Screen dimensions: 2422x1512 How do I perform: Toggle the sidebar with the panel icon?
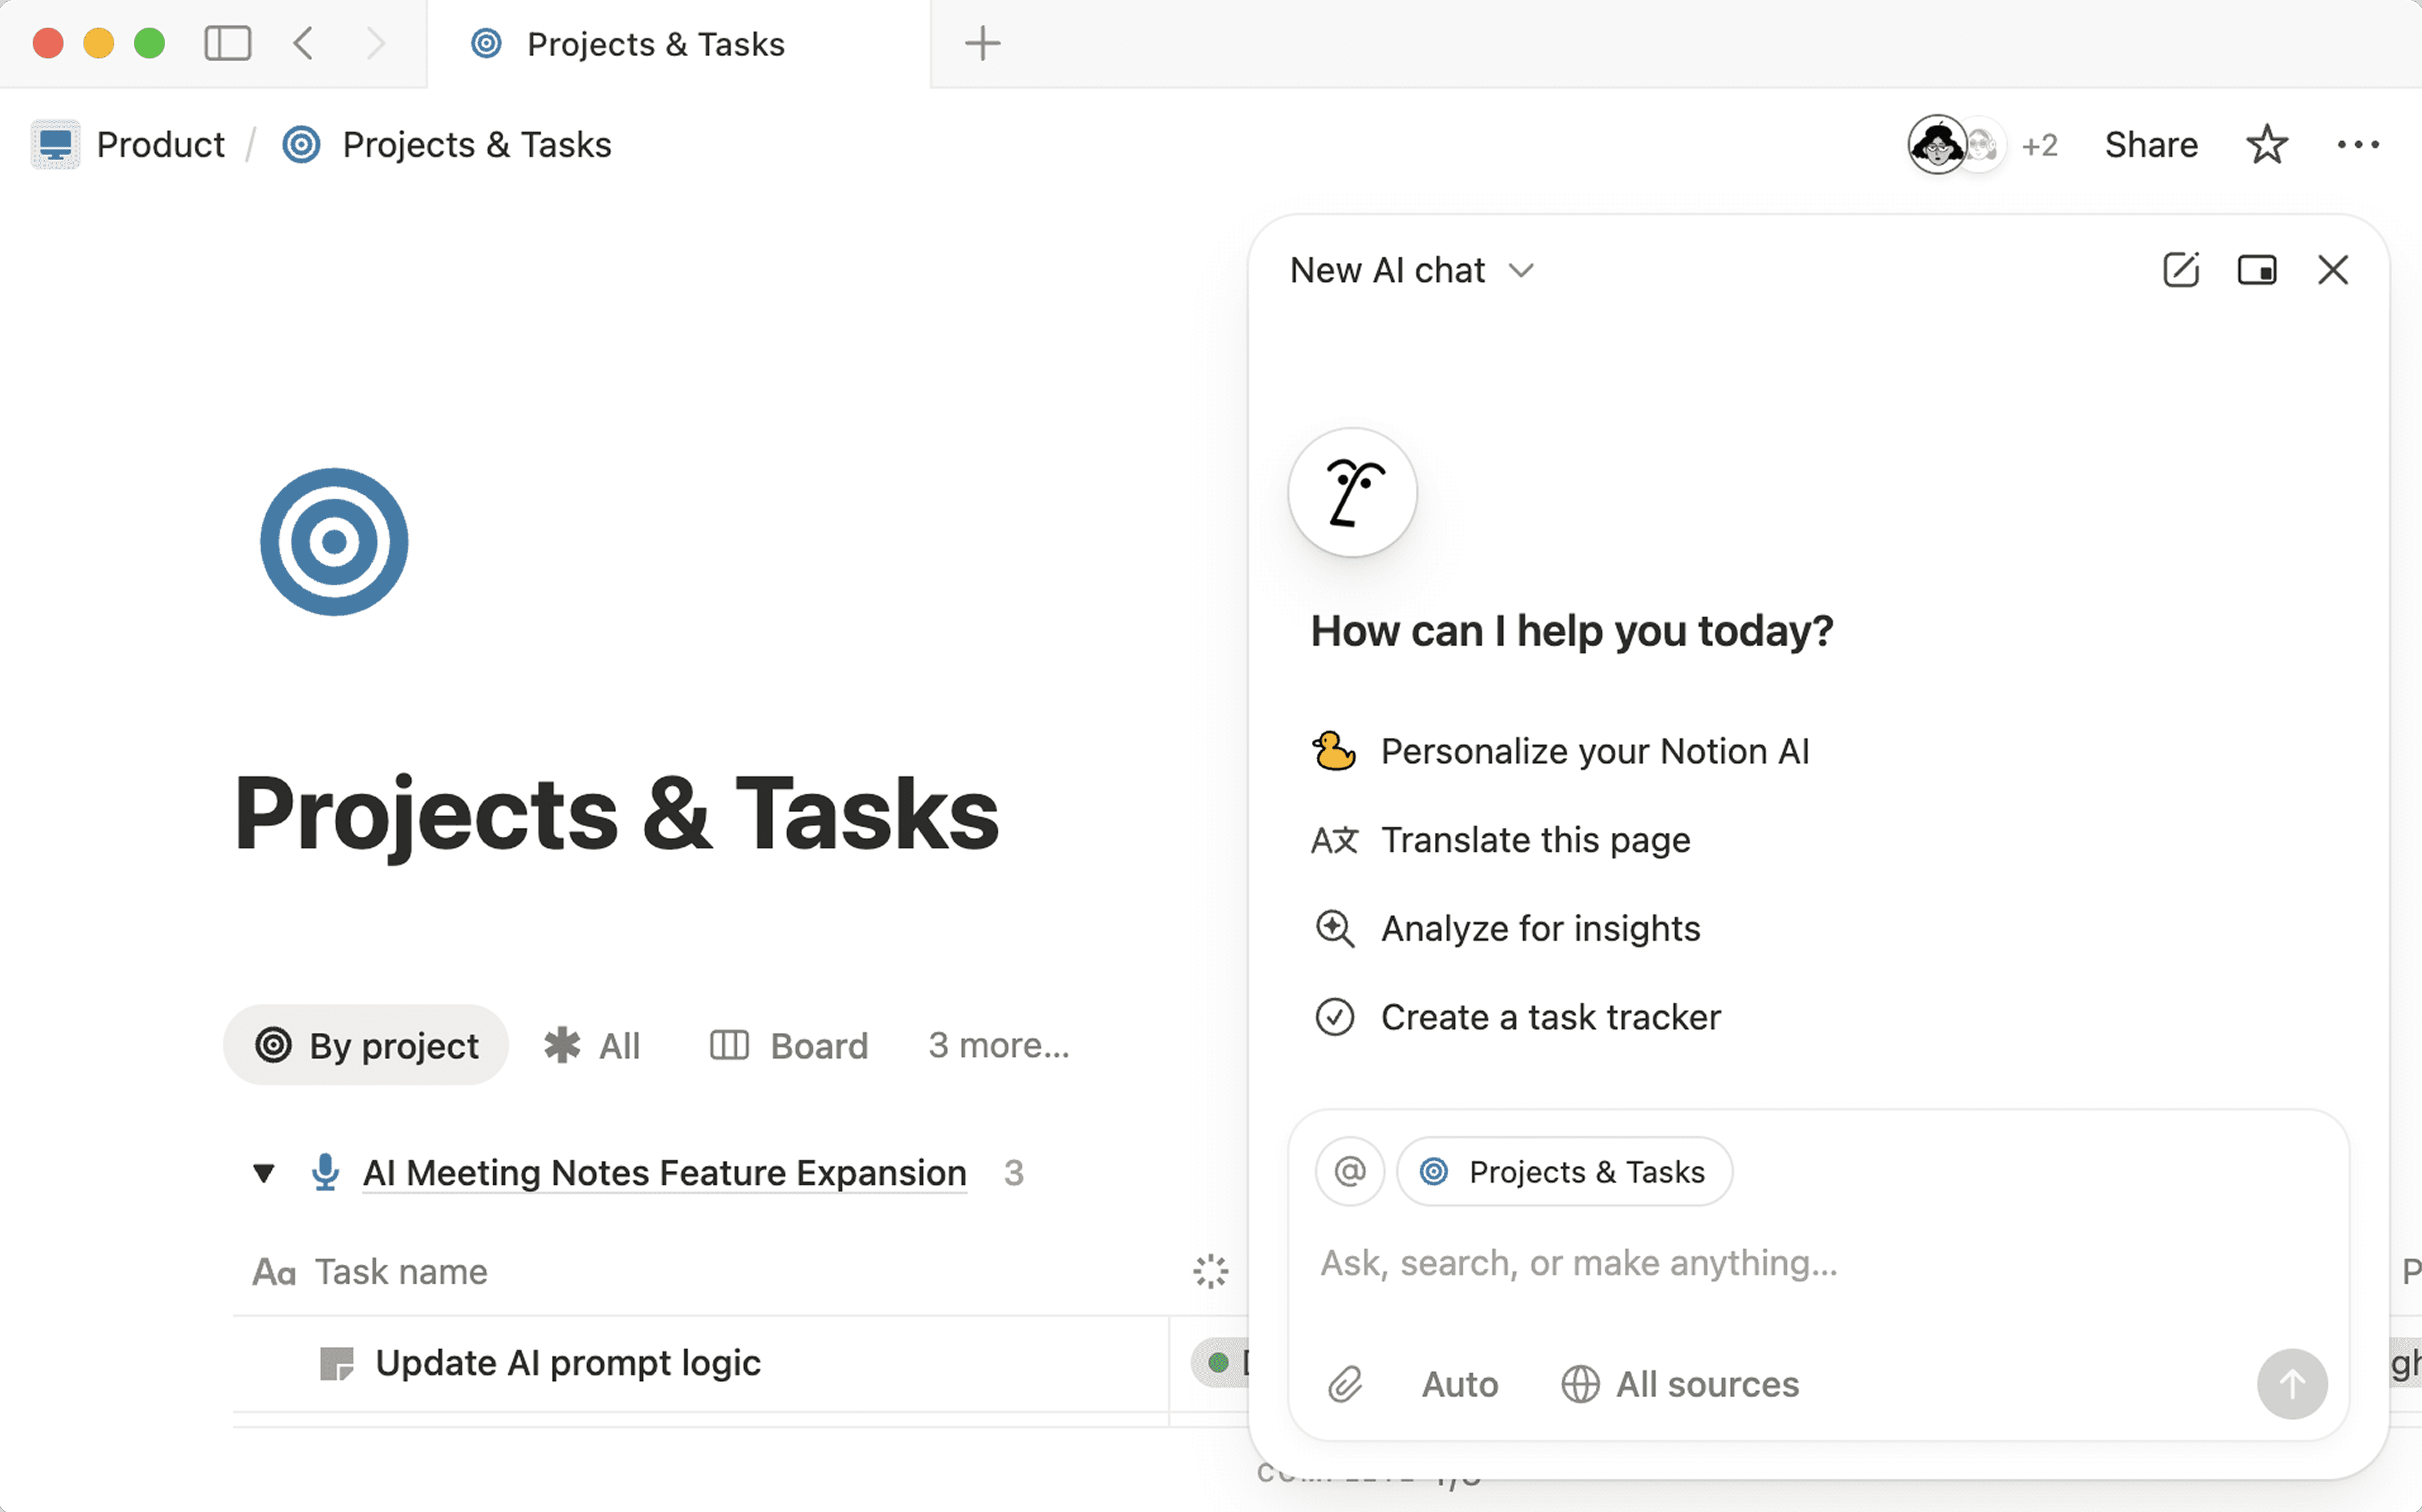227,43
